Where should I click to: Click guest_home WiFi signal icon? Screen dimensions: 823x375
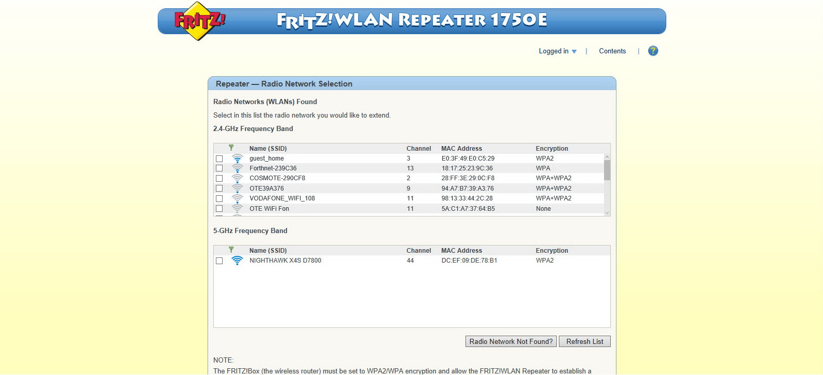[x=237, y=158]
